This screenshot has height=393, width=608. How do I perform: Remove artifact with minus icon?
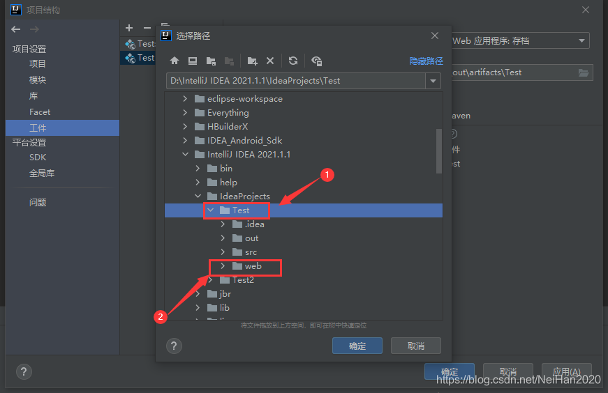pos(147,28)
